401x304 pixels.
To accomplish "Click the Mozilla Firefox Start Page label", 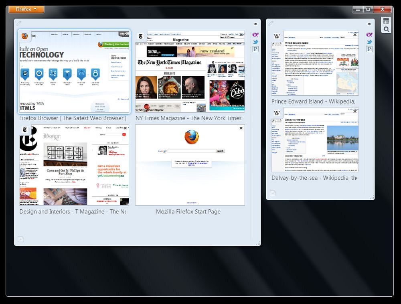I will pyautogui.click(x=188, y=212).
